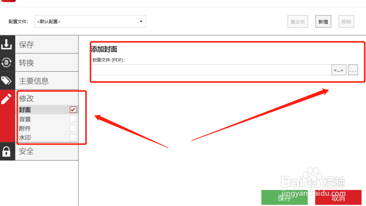Click the dropdown arrow beside <默认配置>
366x206 pixels.
click(x=141, y=22)
